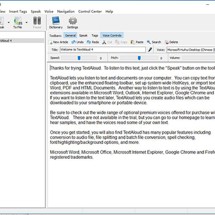Click the Volume slider track
Viewport: 215px width, 215px height.
coord(198,58)
